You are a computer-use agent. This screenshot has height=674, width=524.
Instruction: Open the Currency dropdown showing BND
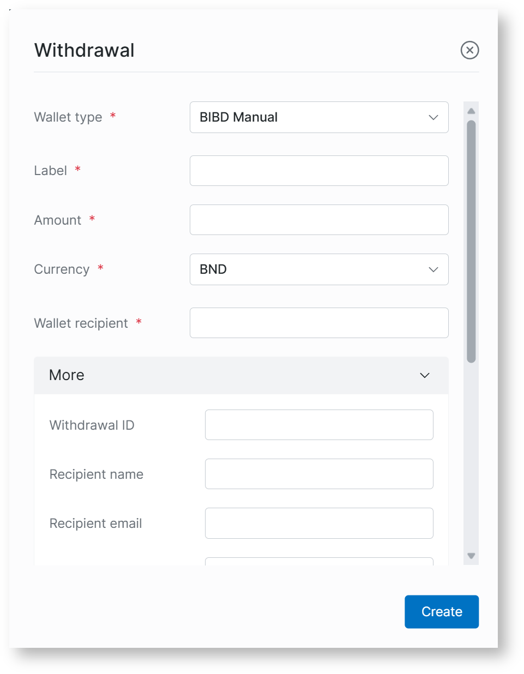pos(318,269)
